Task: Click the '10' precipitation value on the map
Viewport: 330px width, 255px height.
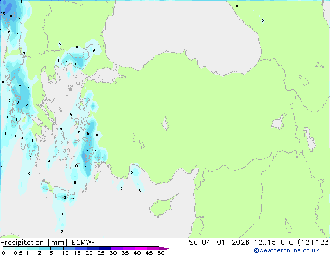Action: [3, 13]
